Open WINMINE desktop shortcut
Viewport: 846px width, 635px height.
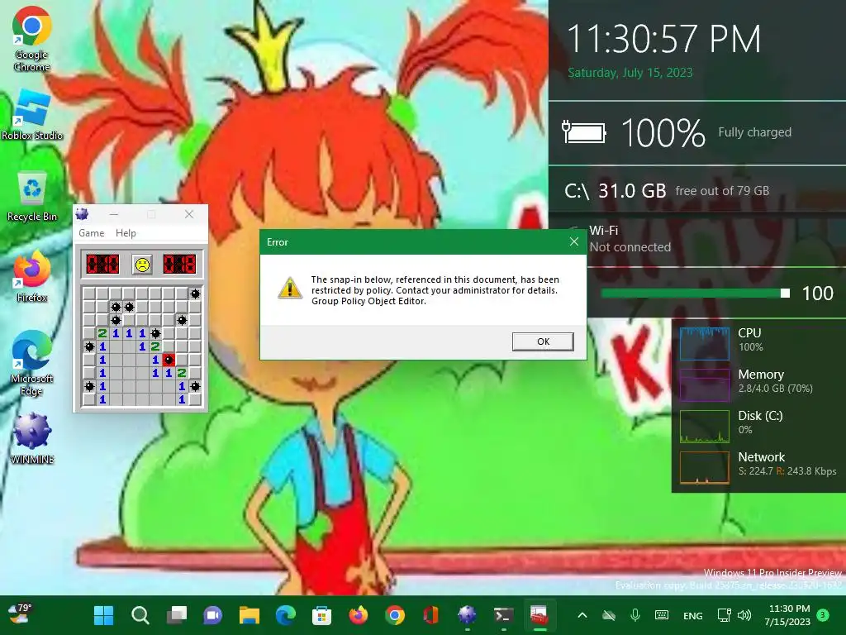click(x=32, y=438)
